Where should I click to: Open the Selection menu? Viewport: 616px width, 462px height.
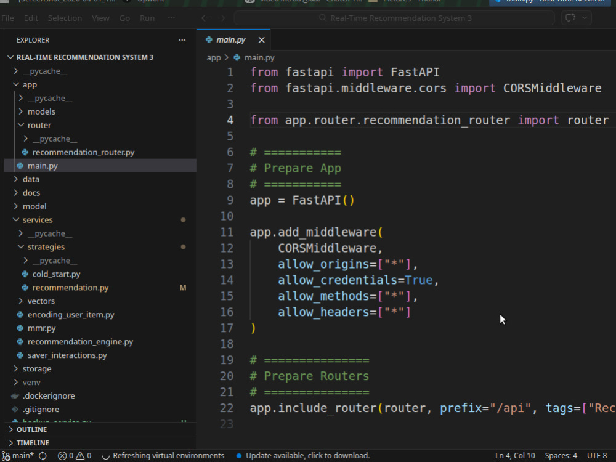click(x=65, y=18)
